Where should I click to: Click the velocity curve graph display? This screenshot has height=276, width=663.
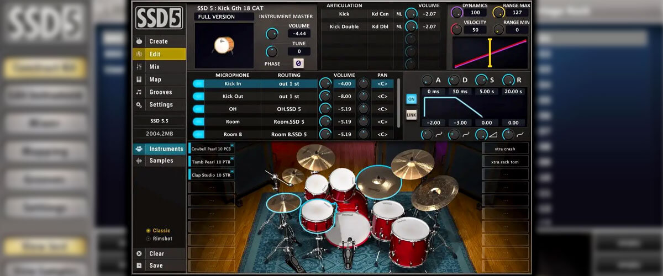(x=490, y=53)
